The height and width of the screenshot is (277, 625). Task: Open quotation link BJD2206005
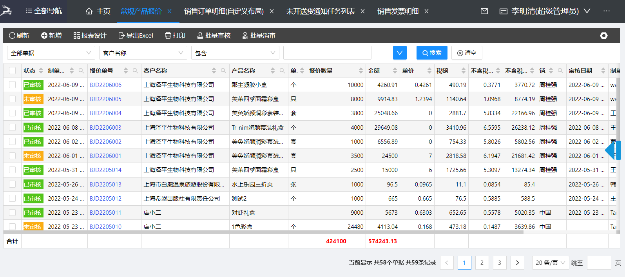click(105, 99)
